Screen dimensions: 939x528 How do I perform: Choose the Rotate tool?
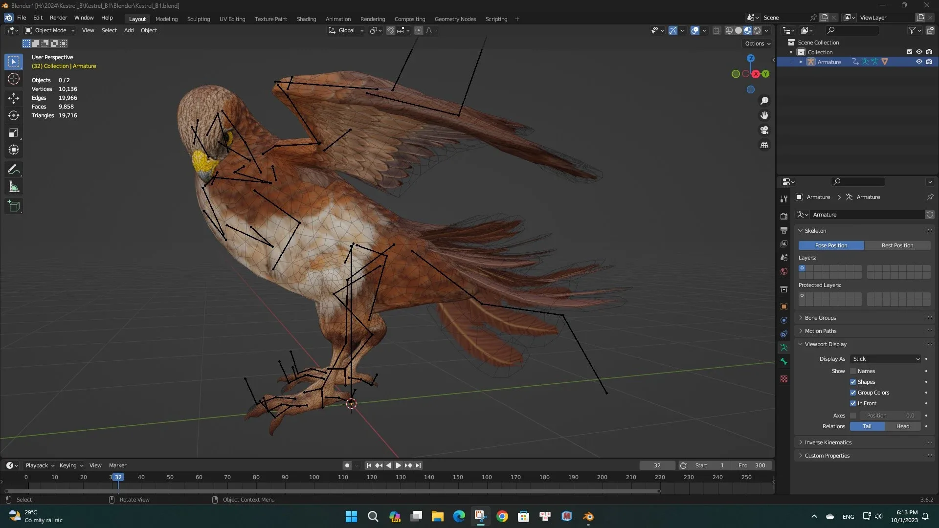[14, 115]
